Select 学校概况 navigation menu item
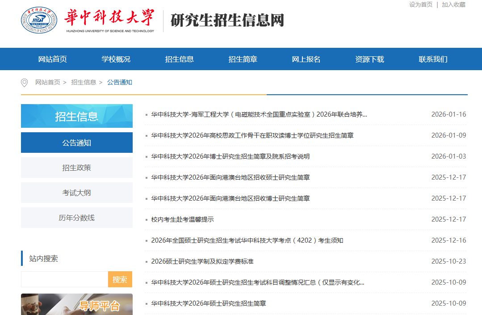Screen dimensions: 482x315 tap(116, 59)
